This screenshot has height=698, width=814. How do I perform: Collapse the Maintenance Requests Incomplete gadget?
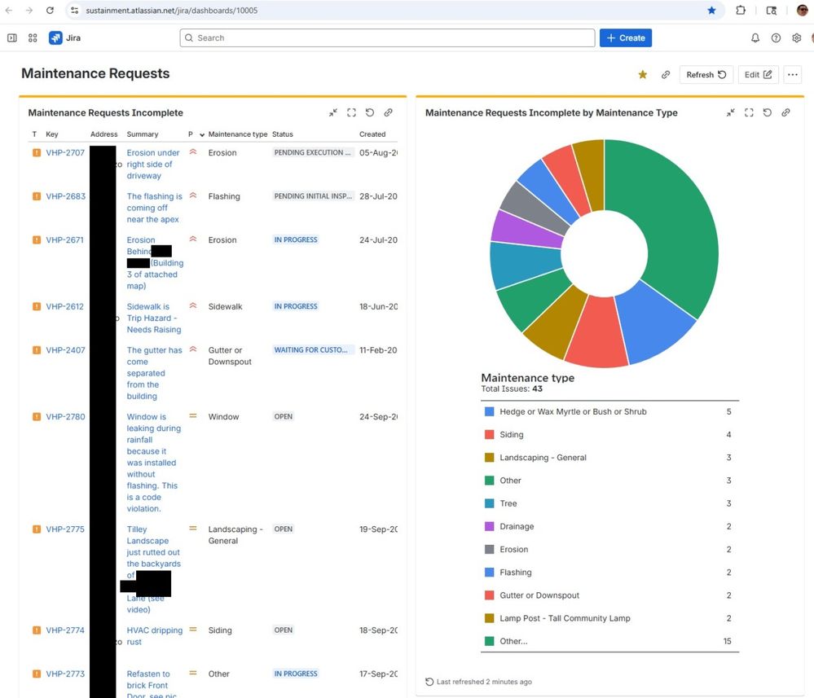(332, 112)
